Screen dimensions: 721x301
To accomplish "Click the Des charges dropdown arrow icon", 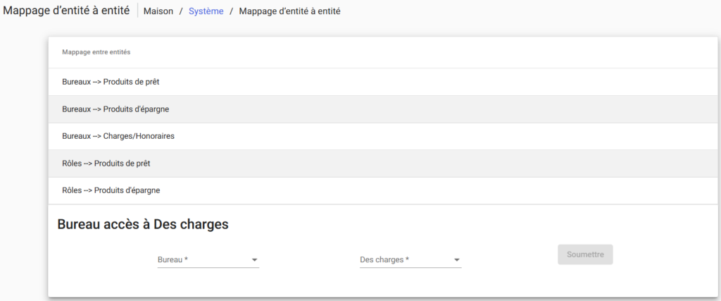I will coord(456,260).
